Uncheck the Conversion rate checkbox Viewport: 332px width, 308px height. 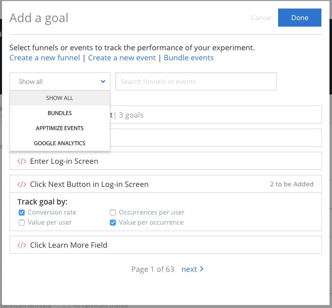(x=22, y=213)
